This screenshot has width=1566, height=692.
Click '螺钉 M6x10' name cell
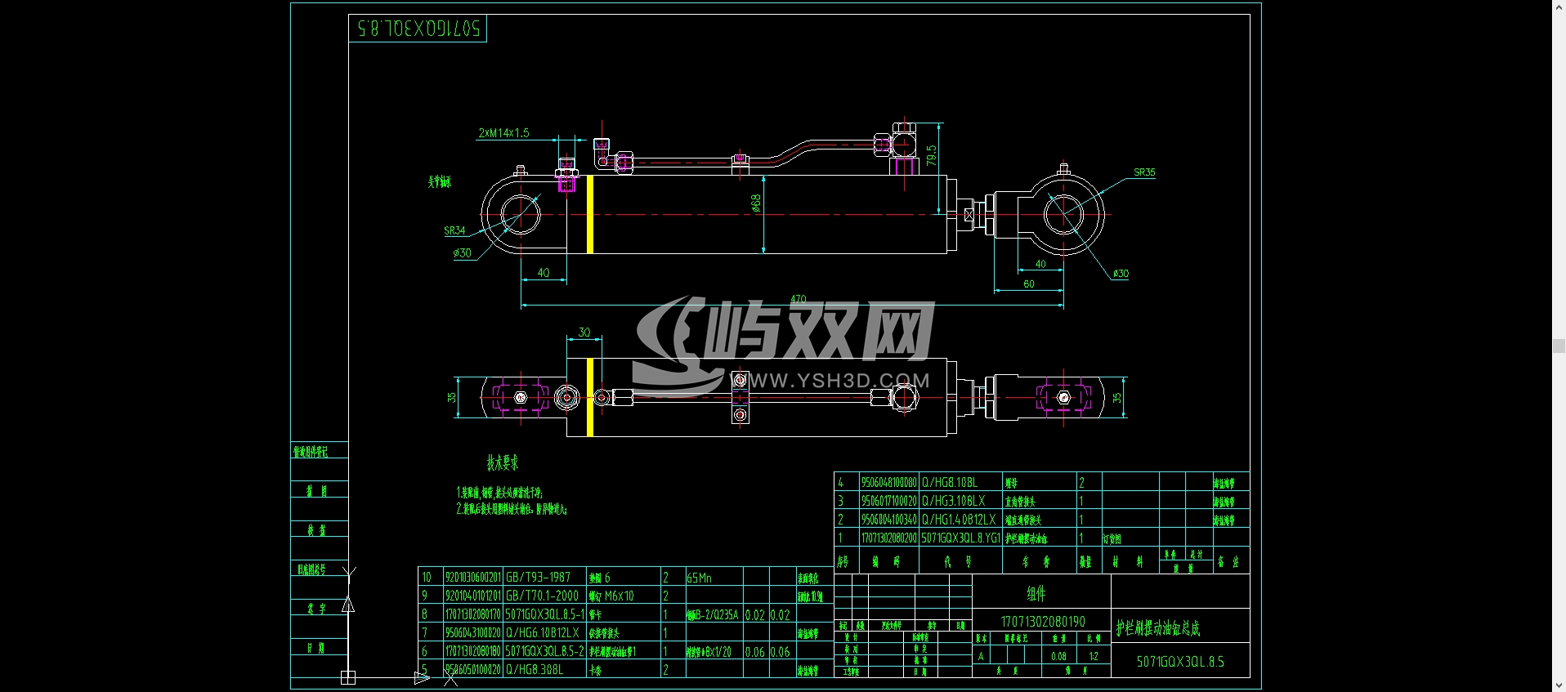pyautogui.click(x=611, y=596)
